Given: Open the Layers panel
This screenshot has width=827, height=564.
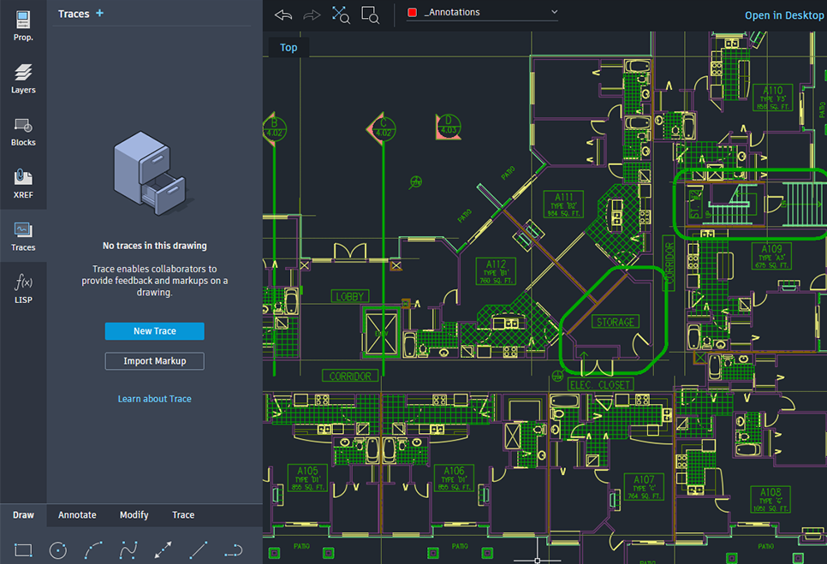Looking at the screenshot, I should click(23, 78).
